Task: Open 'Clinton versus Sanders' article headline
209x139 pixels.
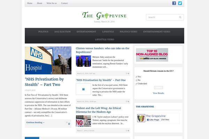Action: (102, 50)
